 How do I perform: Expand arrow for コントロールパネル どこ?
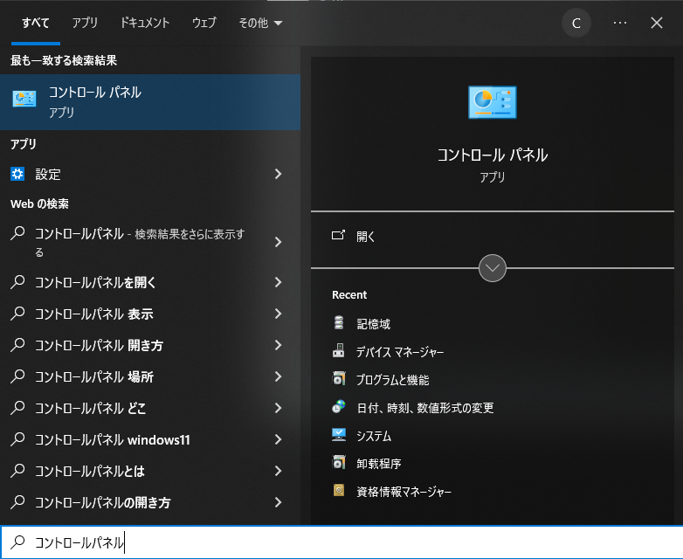point(279,407)
